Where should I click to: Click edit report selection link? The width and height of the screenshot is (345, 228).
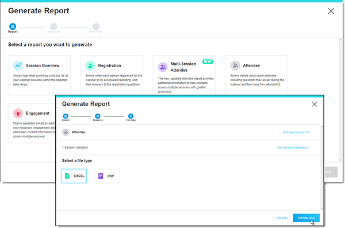[296, 132]
